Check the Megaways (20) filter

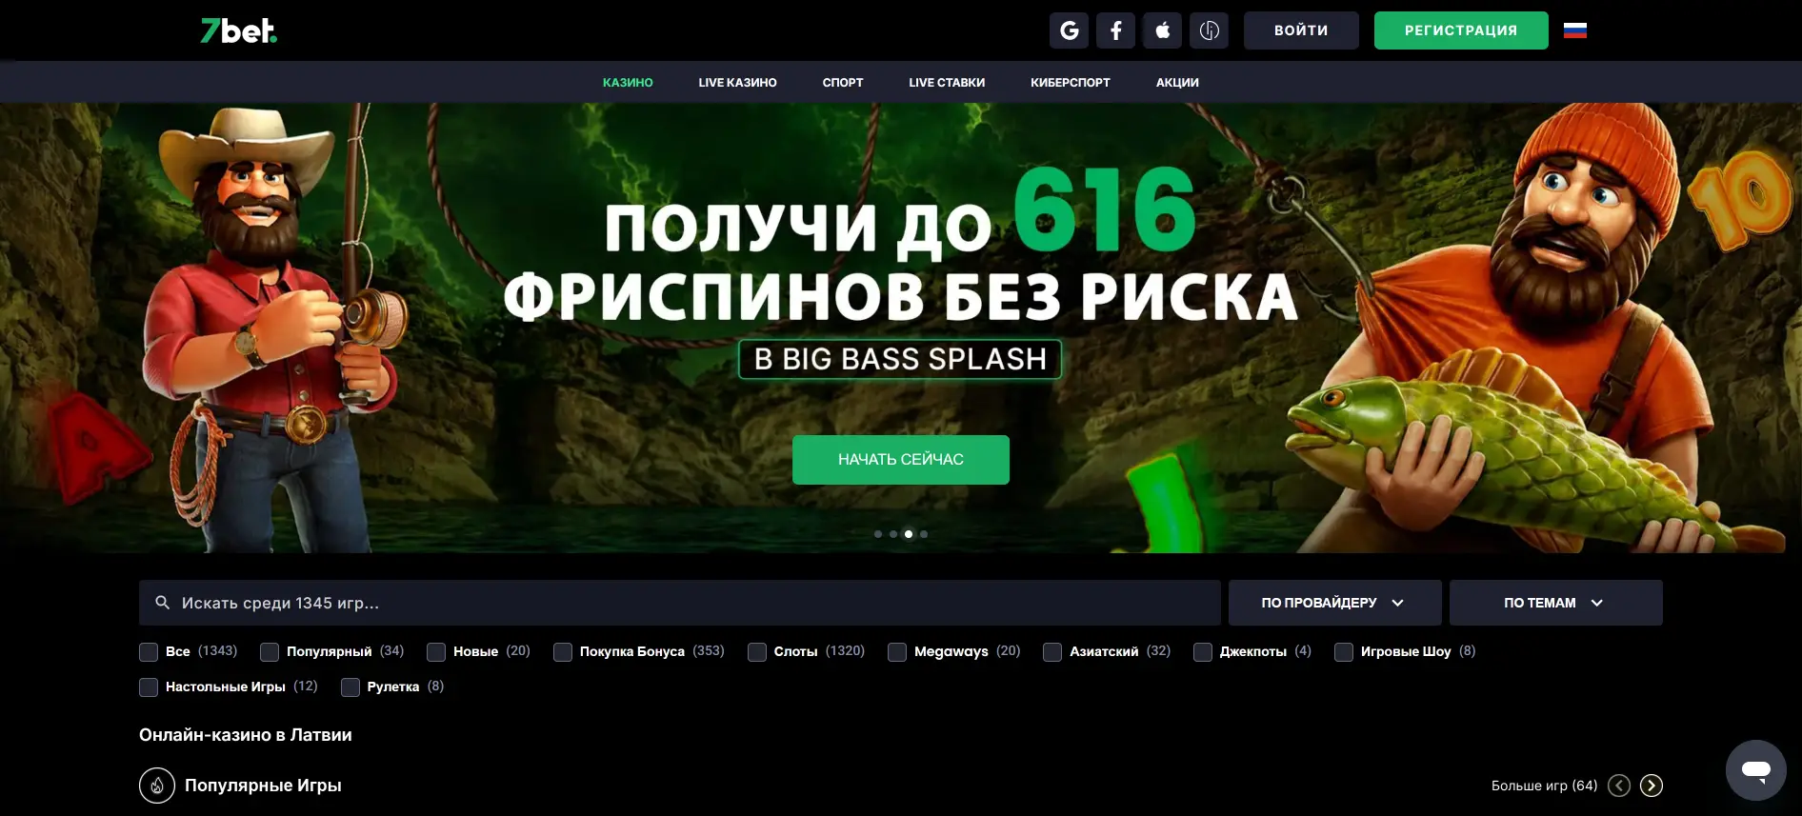point(897,652)
